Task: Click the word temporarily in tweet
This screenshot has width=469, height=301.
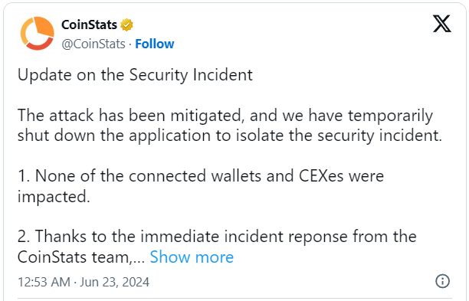Action: [390, 116]
